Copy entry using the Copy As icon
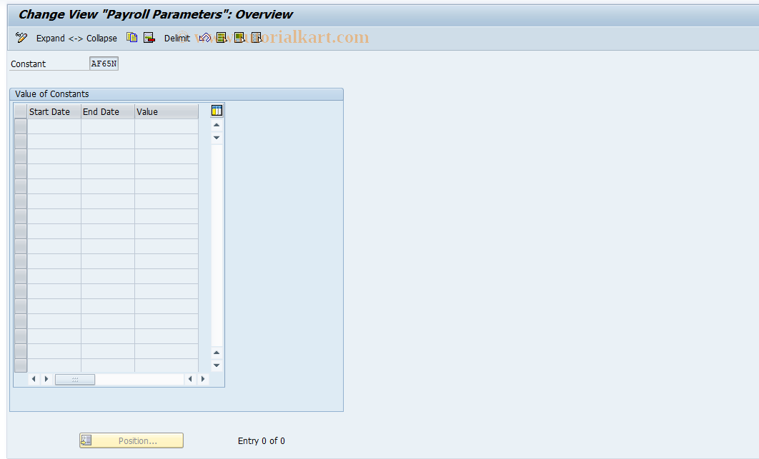The width and height of the screenshot is (759, 459). (132, 38)
